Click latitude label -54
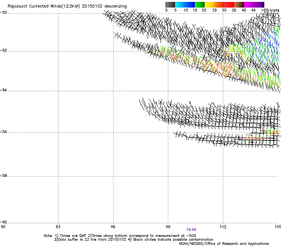 pyautogui.click(x=3, y=90)
